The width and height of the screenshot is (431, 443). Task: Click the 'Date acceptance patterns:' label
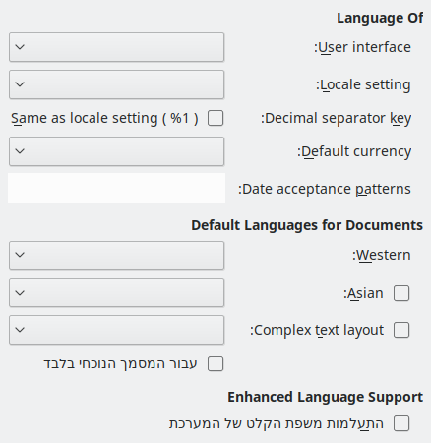pyautogui.click(x=325, y=189)
